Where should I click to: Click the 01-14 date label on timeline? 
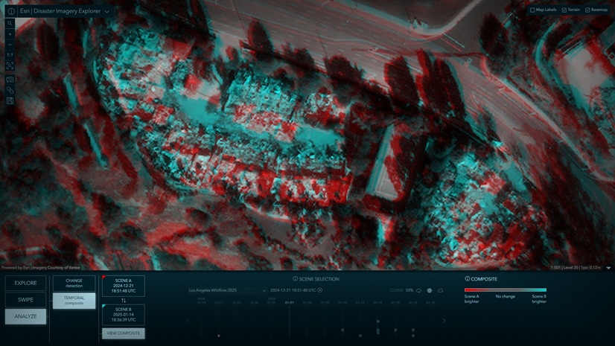[x=377, y=303]
